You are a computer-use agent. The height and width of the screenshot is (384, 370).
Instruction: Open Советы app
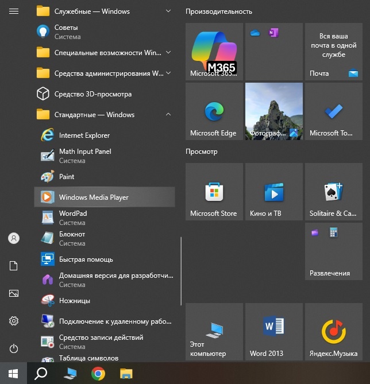[x=105, y=32]
